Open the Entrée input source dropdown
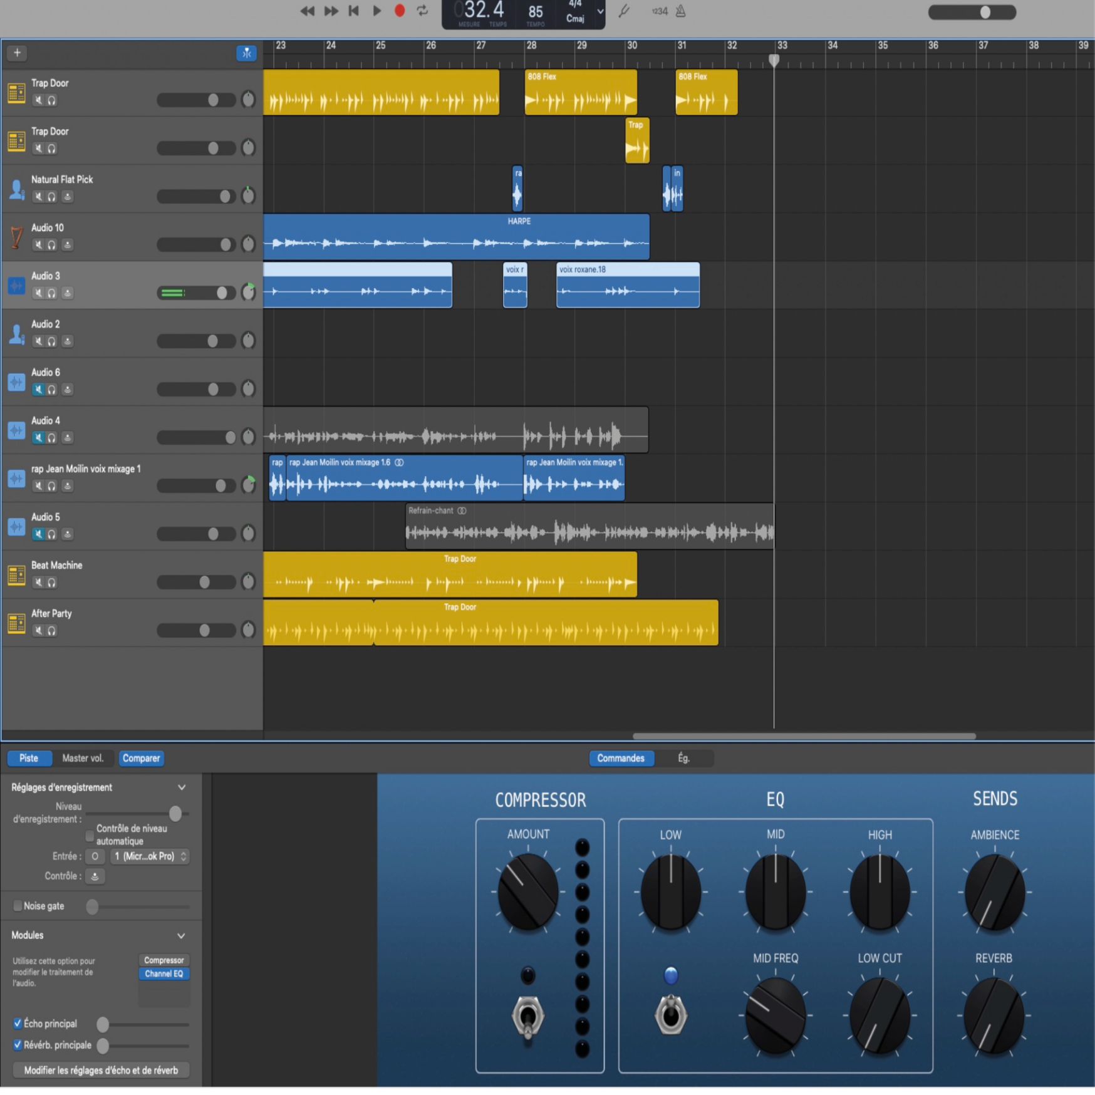The image size is (1095, 1095). click(x=150, y=856)
